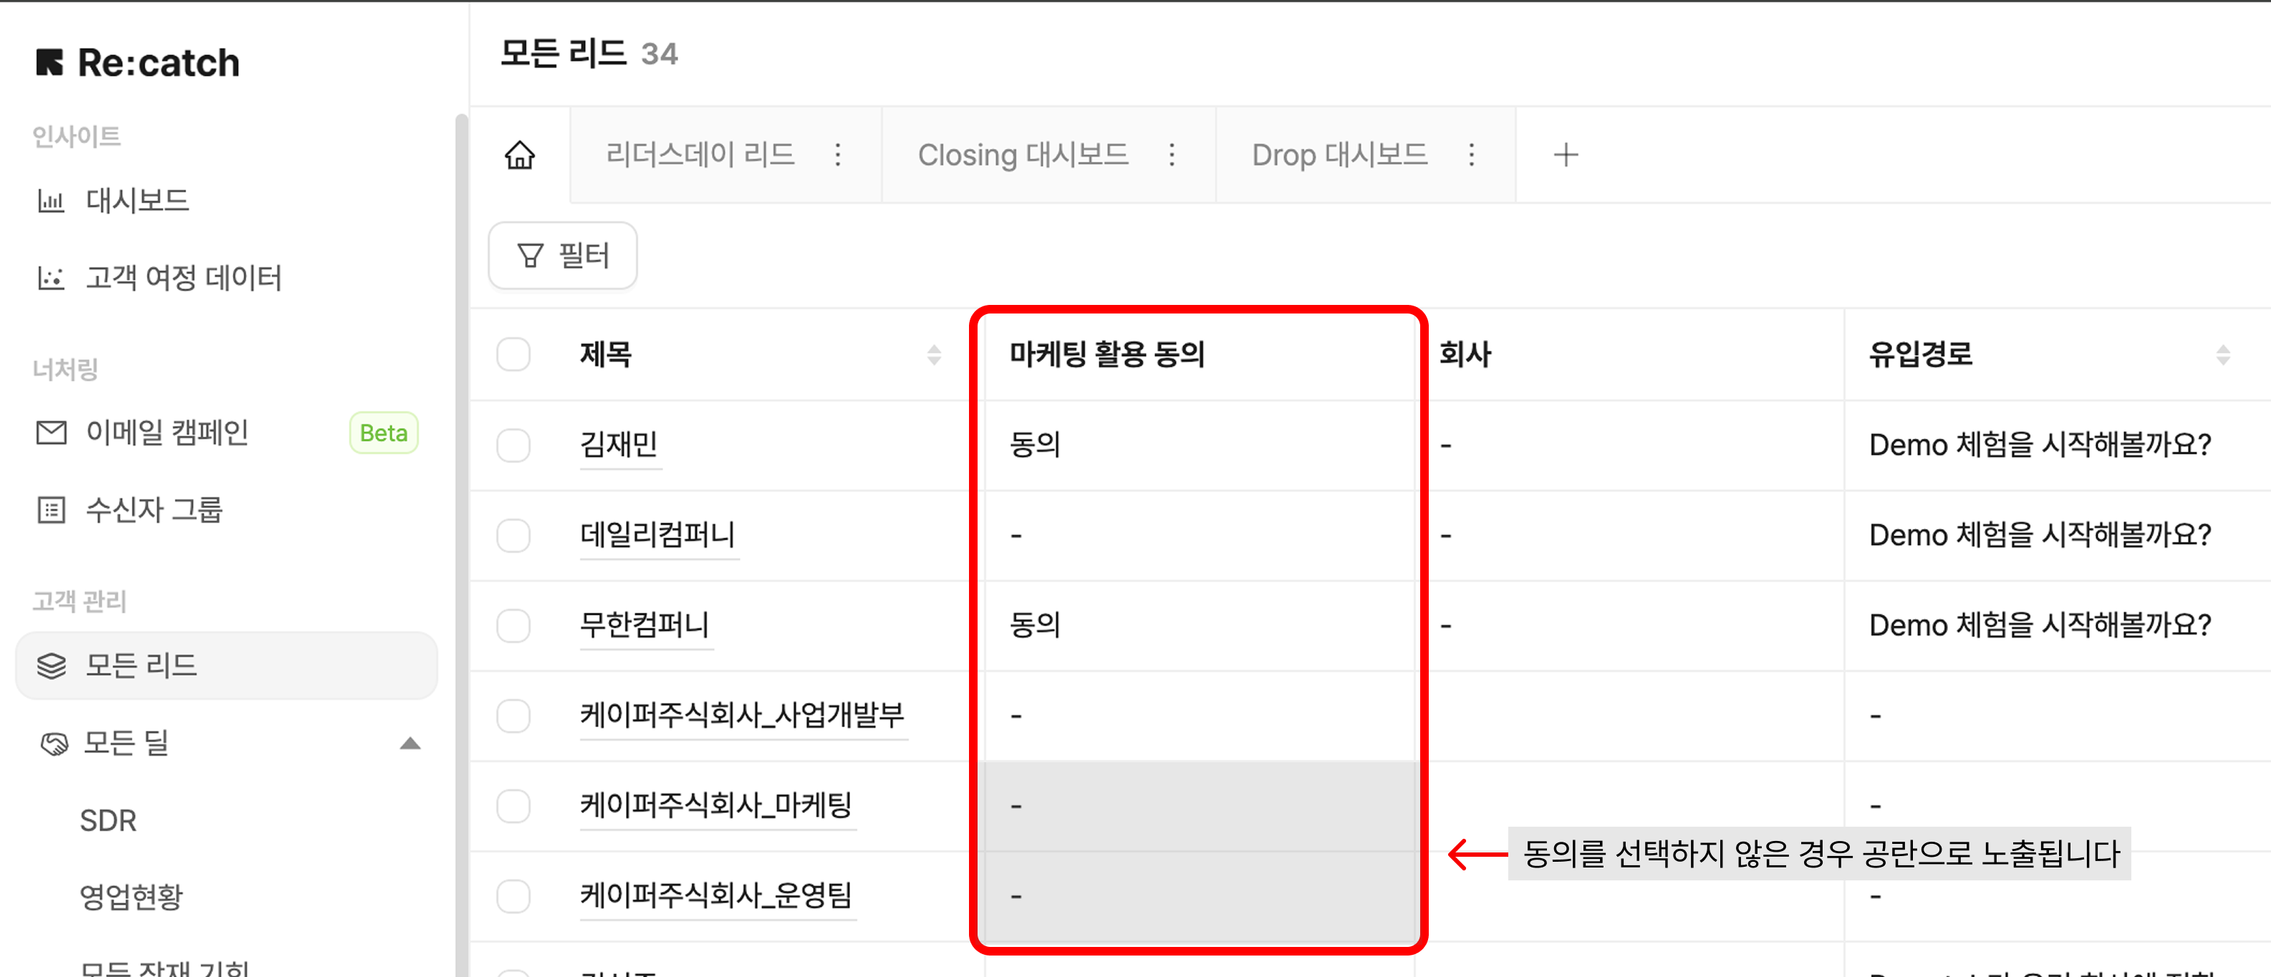The width and height of the screenshot is (2271, 977).
Task: Open options for Closing 대시보드 tab
Action: [x=1172, y=155]
